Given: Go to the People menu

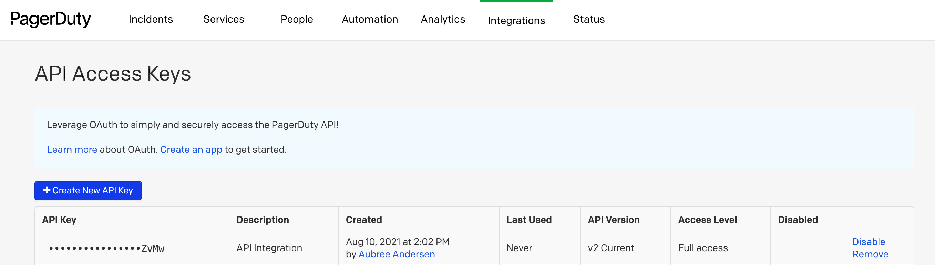Looking at the screenshot, I should (x=297, y=19).
